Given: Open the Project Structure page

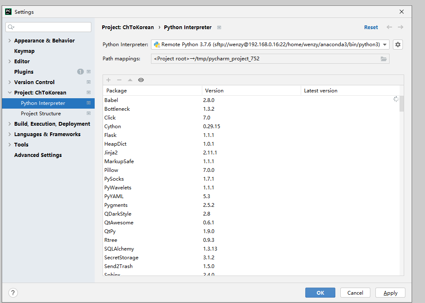Looking at the screenshot, I should pos(40,113).
